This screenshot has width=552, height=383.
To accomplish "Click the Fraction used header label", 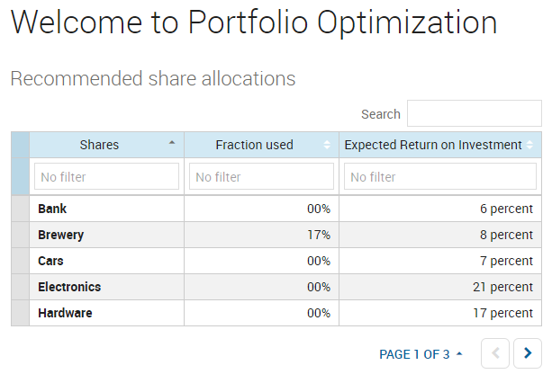I will [254, 145].
